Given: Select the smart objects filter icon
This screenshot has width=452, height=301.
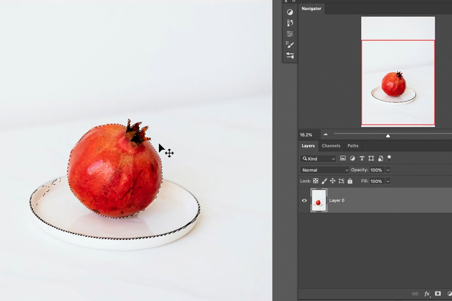Looking at the screenshot, I should [x=380, y=158].
